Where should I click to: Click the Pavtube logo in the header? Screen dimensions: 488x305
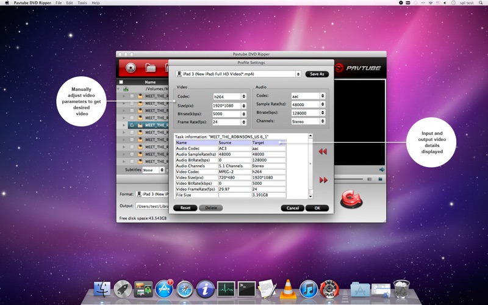coord(358,68)
